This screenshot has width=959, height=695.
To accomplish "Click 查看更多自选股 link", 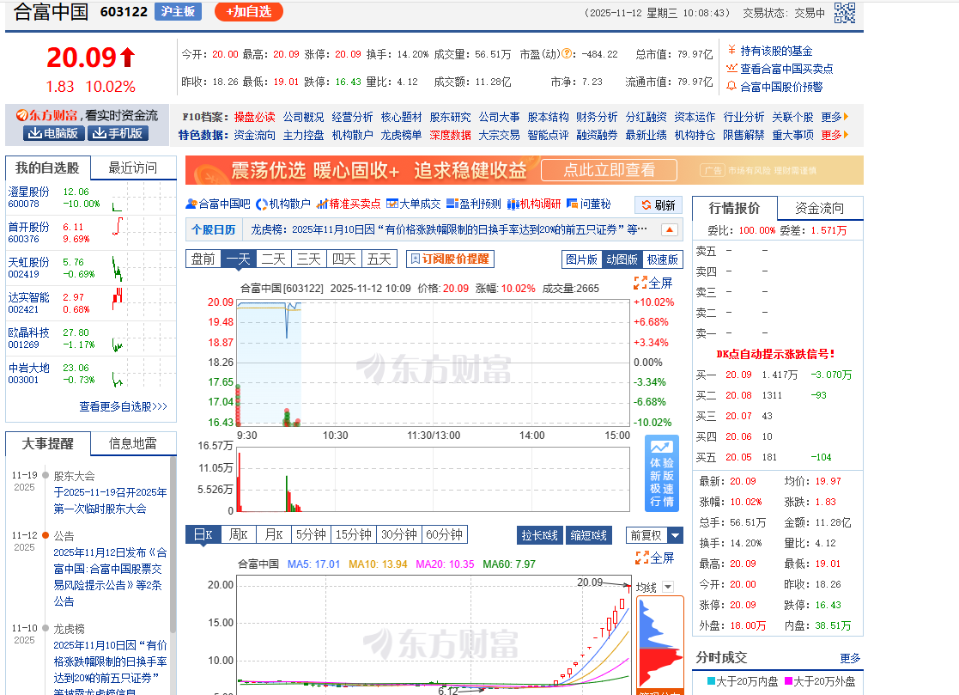I will pos(123,406).
